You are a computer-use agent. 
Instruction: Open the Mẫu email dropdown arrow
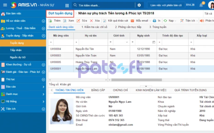(x=150, y=21)
